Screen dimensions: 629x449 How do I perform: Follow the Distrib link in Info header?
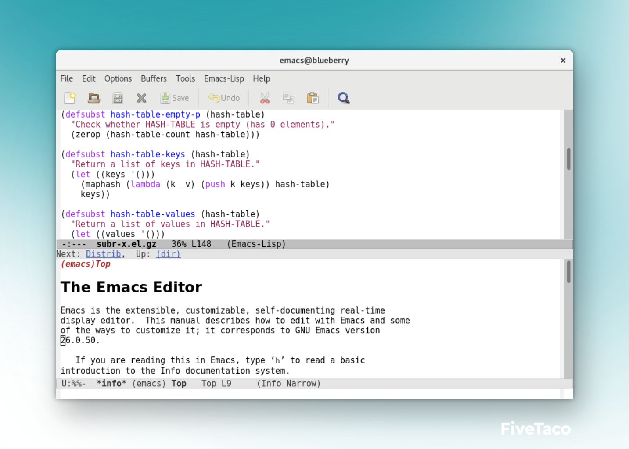point(103,254)
